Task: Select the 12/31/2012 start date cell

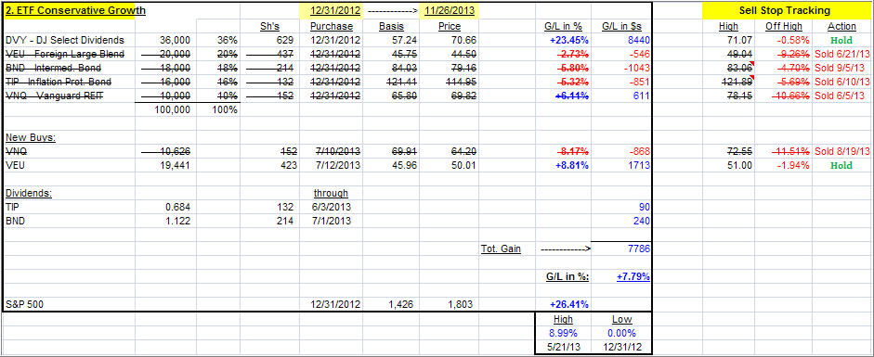Action: (x=331, y=10)
